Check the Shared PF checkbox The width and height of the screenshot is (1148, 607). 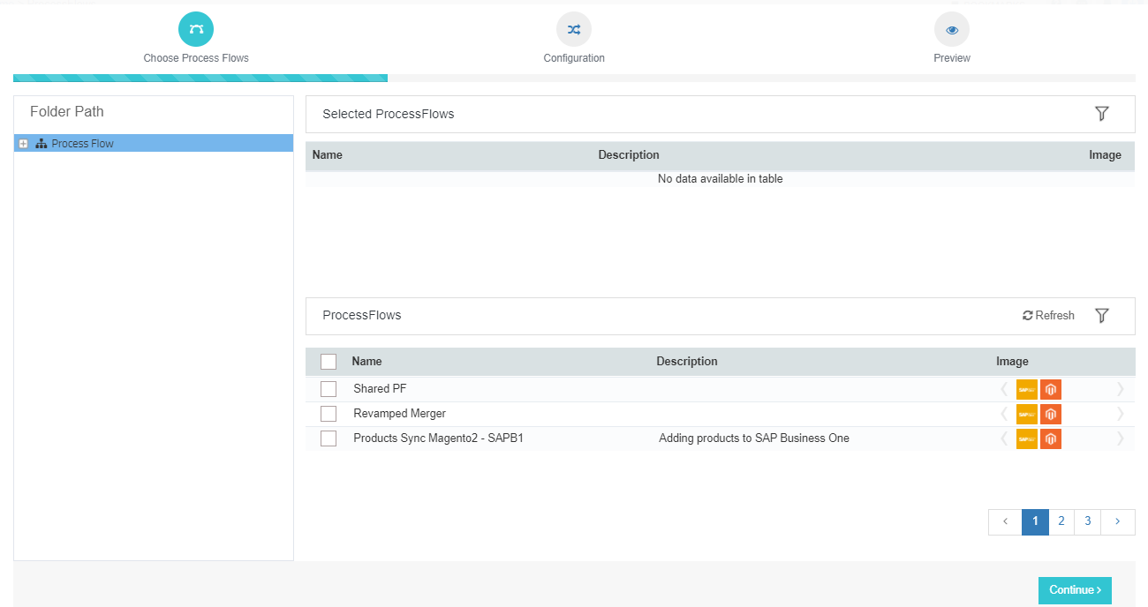329,388
